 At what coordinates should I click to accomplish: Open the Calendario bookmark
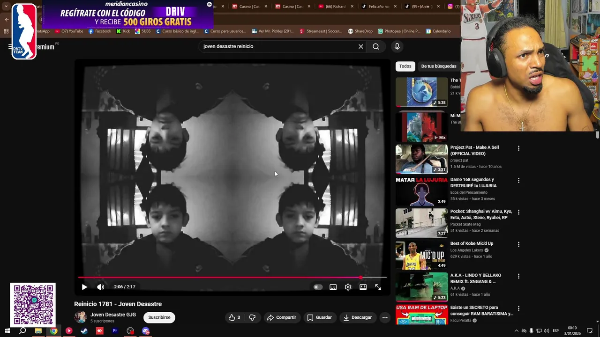(438, 31)
